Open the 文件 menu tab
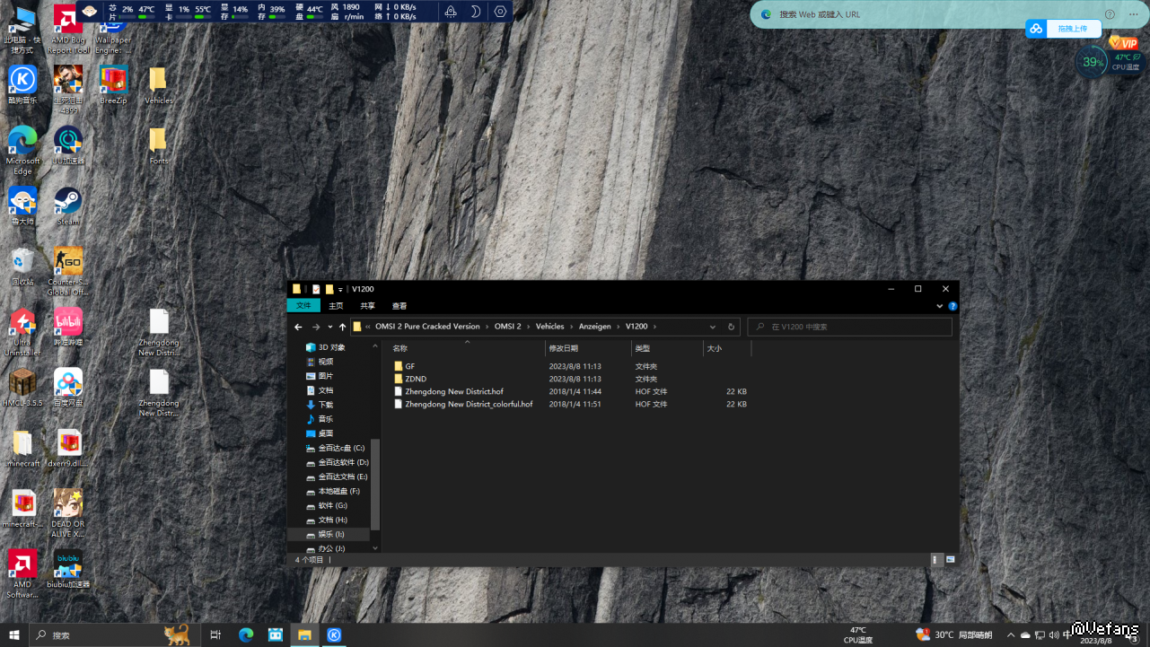The height and width of the screenshot is (647, 1150). (303, 306)
